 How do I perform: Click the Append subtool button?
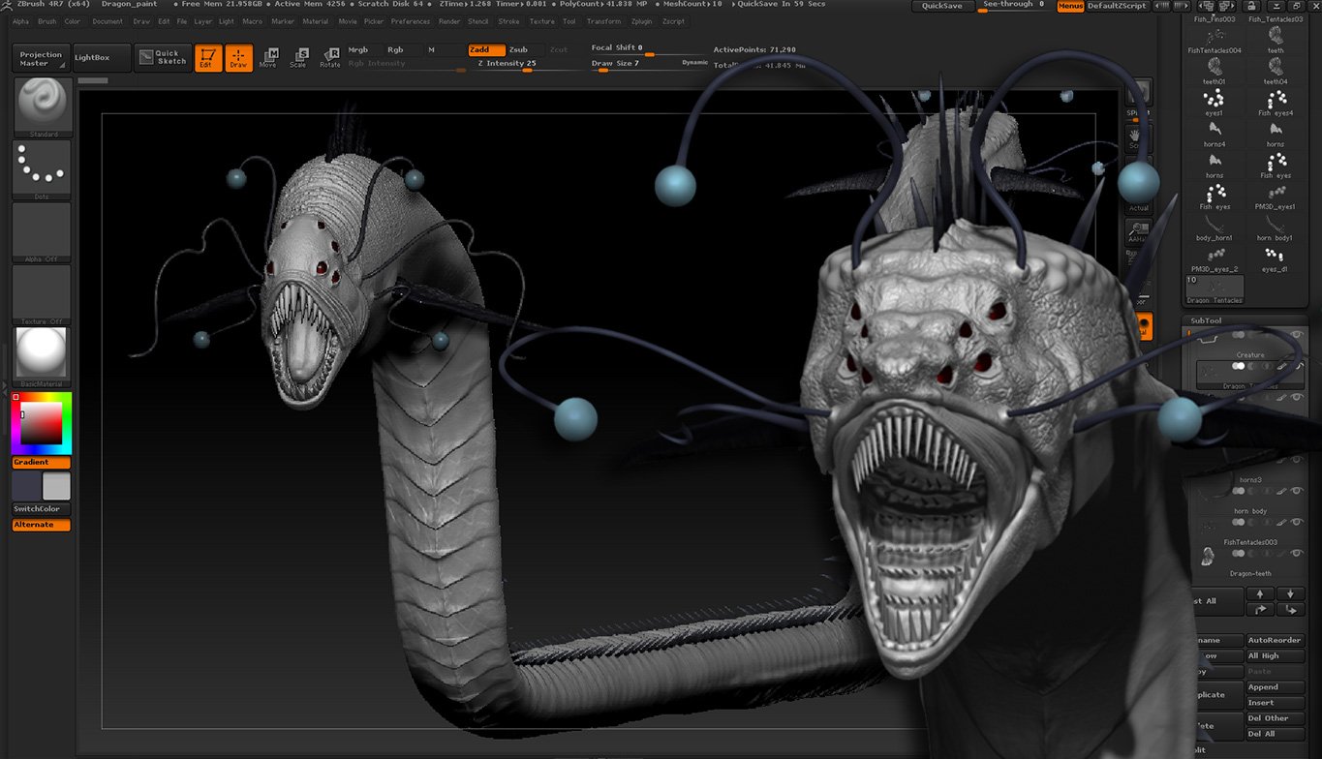1276,687
